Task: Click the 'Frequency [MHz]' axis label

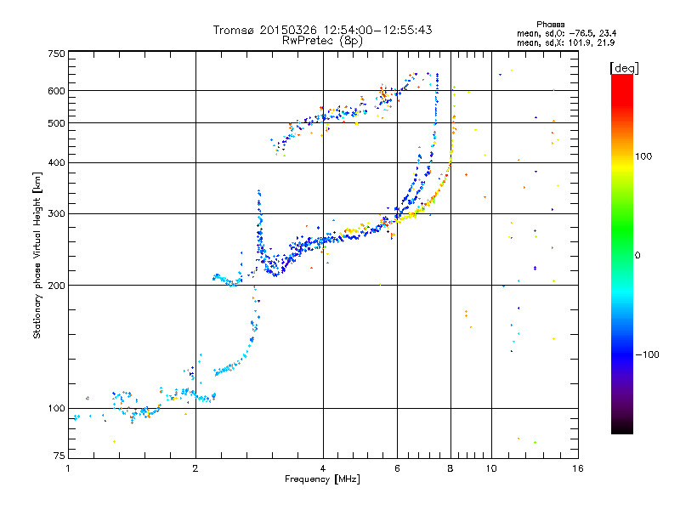Action: tap(322, 479)
